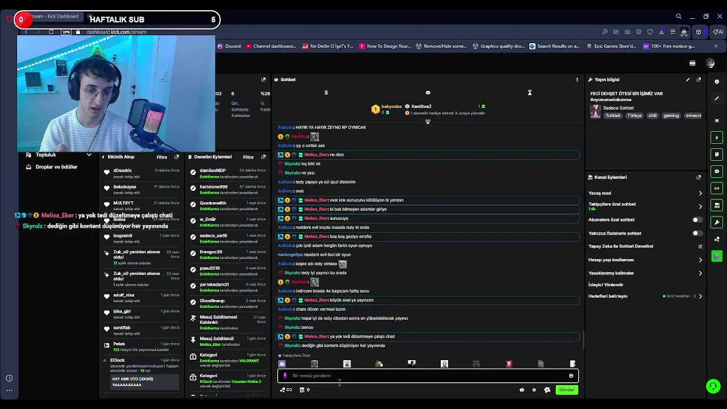Open Filtre in Denetim Eylemleri panel
727x409 pixels.
(x=248, y=157)
